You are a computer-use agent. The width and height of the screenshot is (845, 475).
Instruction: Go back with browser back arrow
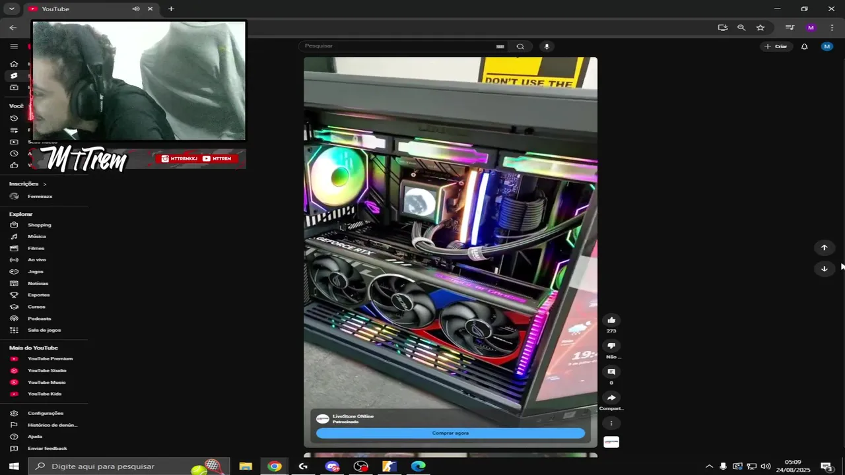click(13, 28)
